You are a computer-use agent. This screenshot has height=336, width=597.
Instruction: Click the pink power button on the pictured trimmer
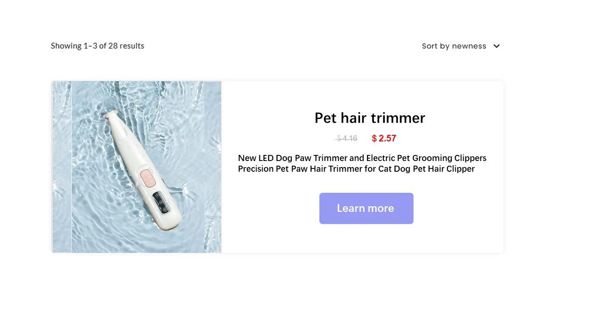click(x=148, y=178)
